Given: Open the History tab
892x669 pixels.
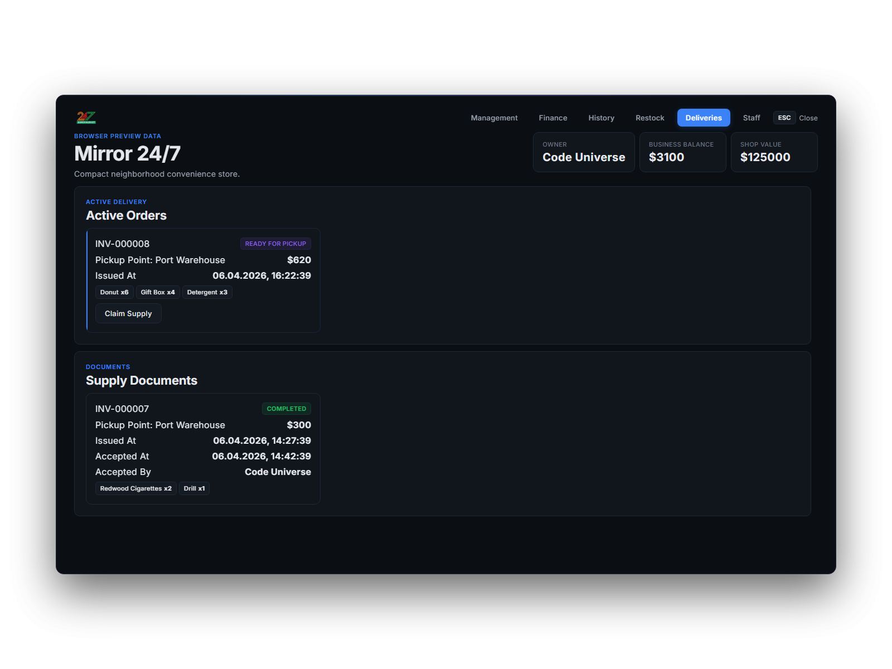Looking at the screenshot, I should (601, 118).
